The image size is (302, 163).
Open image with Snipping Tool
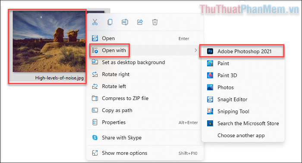pos(243,111)
